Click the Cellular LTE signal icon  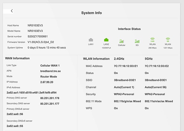pos(122,41)
